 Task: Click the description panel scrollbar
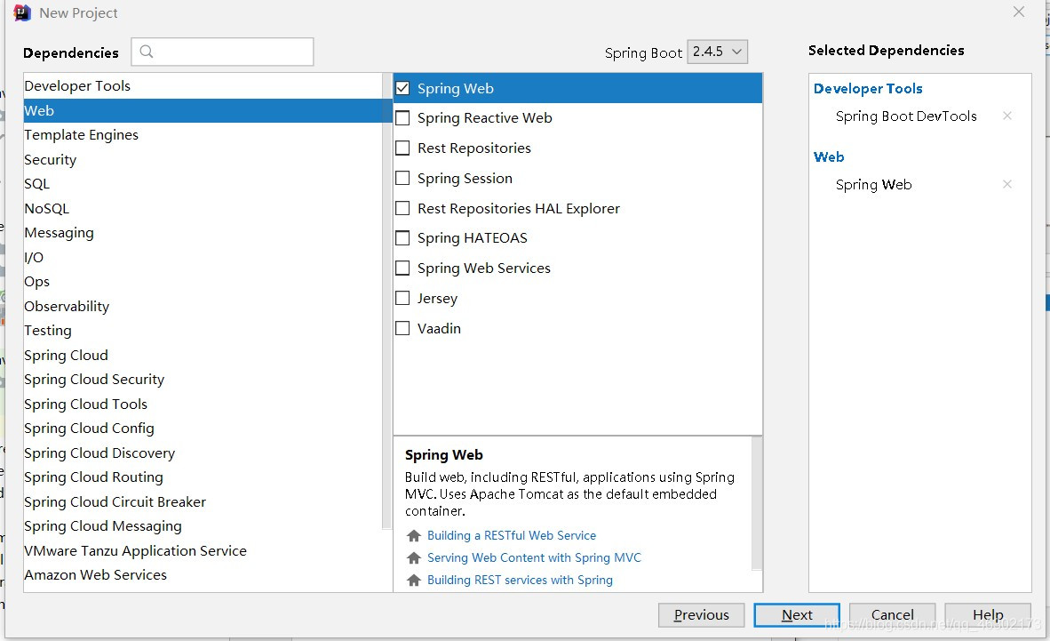tap(758, 503)
